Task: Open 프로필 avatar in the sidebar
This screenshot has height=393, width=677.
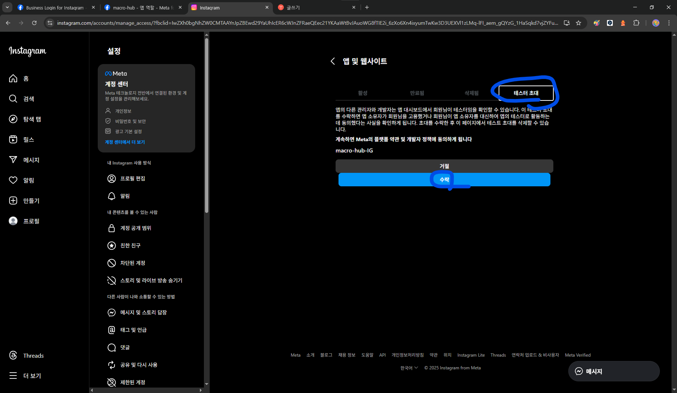Action: [13, 221]
